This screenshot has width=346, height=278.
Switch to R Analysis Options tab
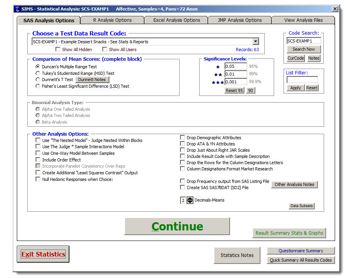[112, 20]
